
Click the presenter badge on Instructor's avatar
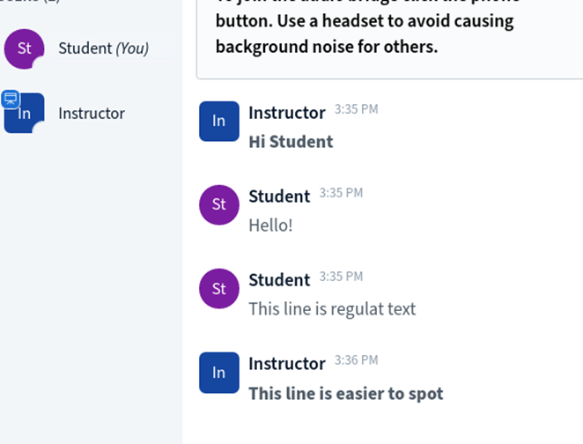click(x=11, y=99)
